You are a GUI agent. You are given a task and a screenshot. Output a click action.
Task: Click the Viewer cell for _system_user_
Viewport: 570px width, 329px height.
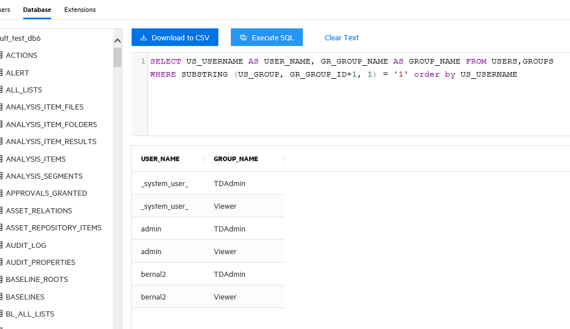click(x=225, y=206)
